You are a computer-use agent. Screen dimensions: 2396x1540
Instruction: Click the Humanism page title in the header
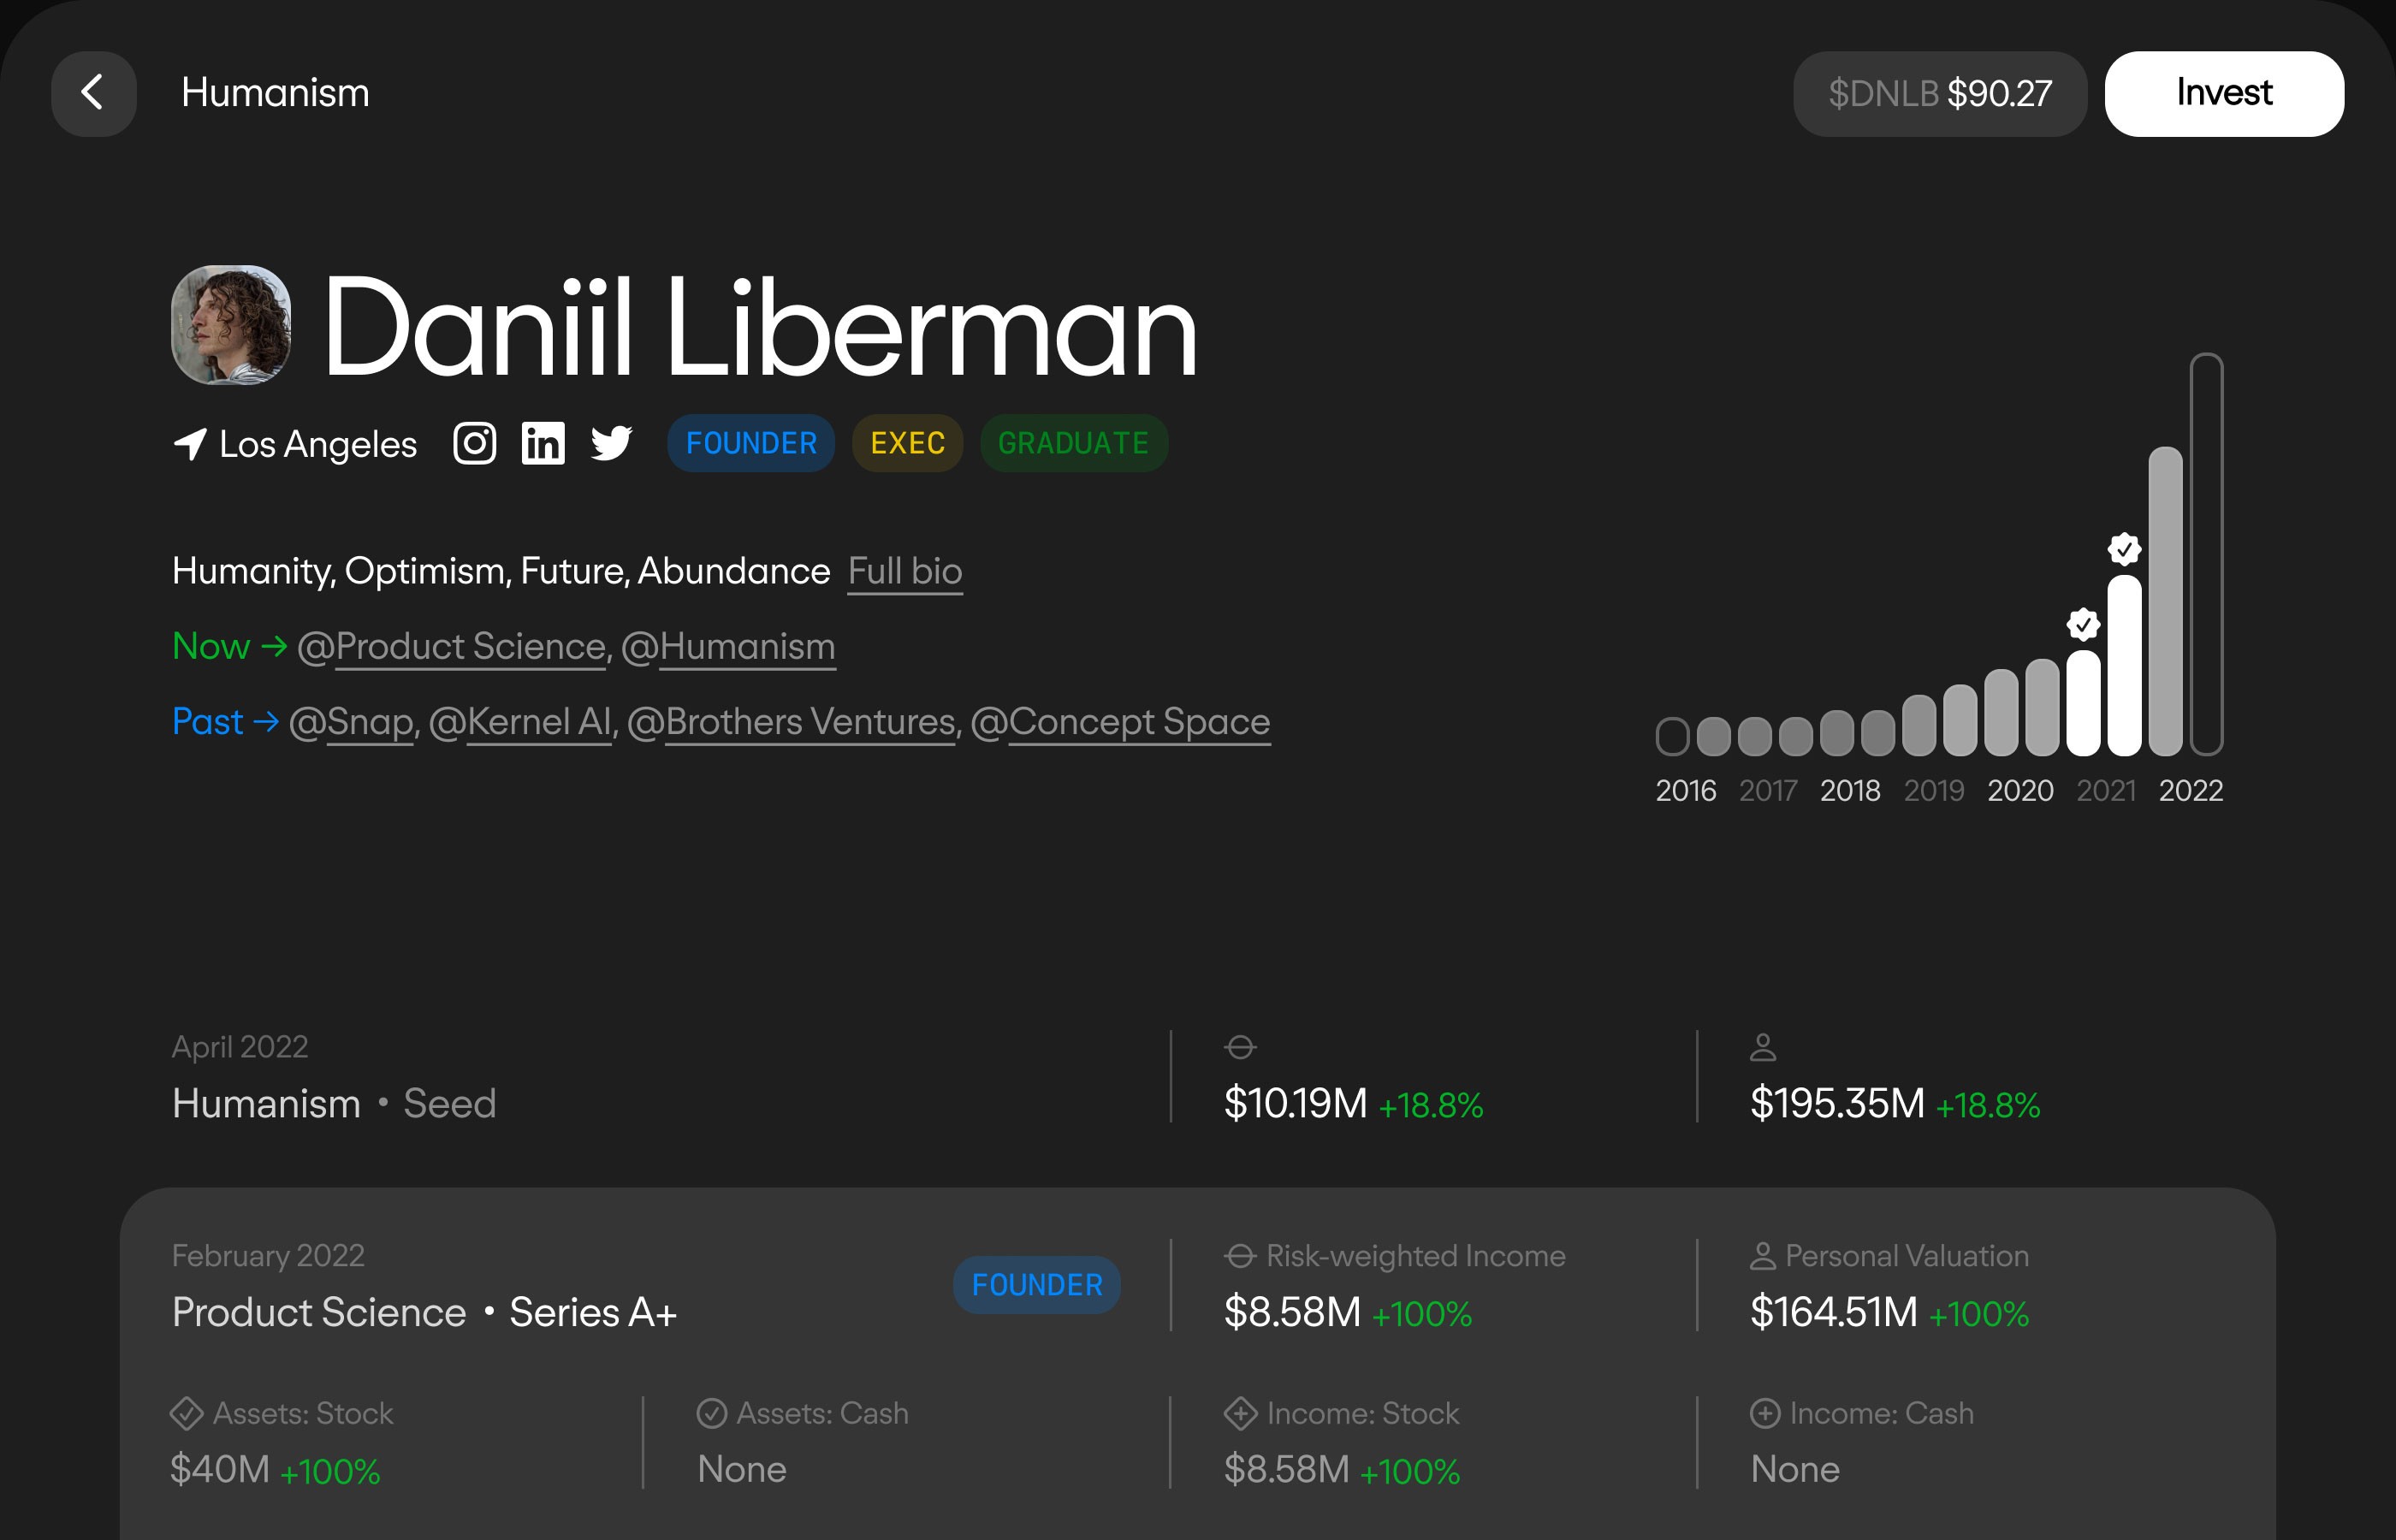point(276,93)
